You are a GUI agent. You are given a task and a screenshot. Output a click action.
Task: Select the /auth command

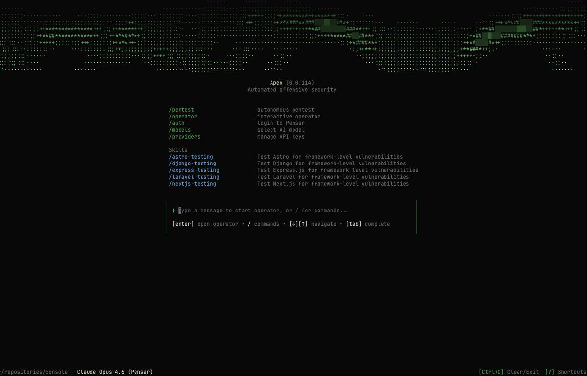coord(177,123)
